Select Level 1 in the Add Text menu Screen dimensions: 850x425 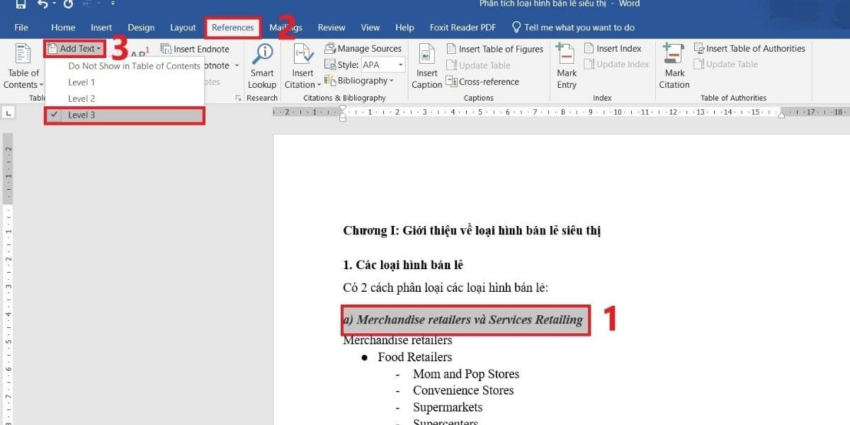(81, 82)
